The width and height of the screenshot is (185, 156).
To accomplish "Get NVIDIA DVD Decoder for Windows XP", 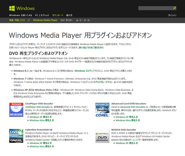I will (127, 143).
